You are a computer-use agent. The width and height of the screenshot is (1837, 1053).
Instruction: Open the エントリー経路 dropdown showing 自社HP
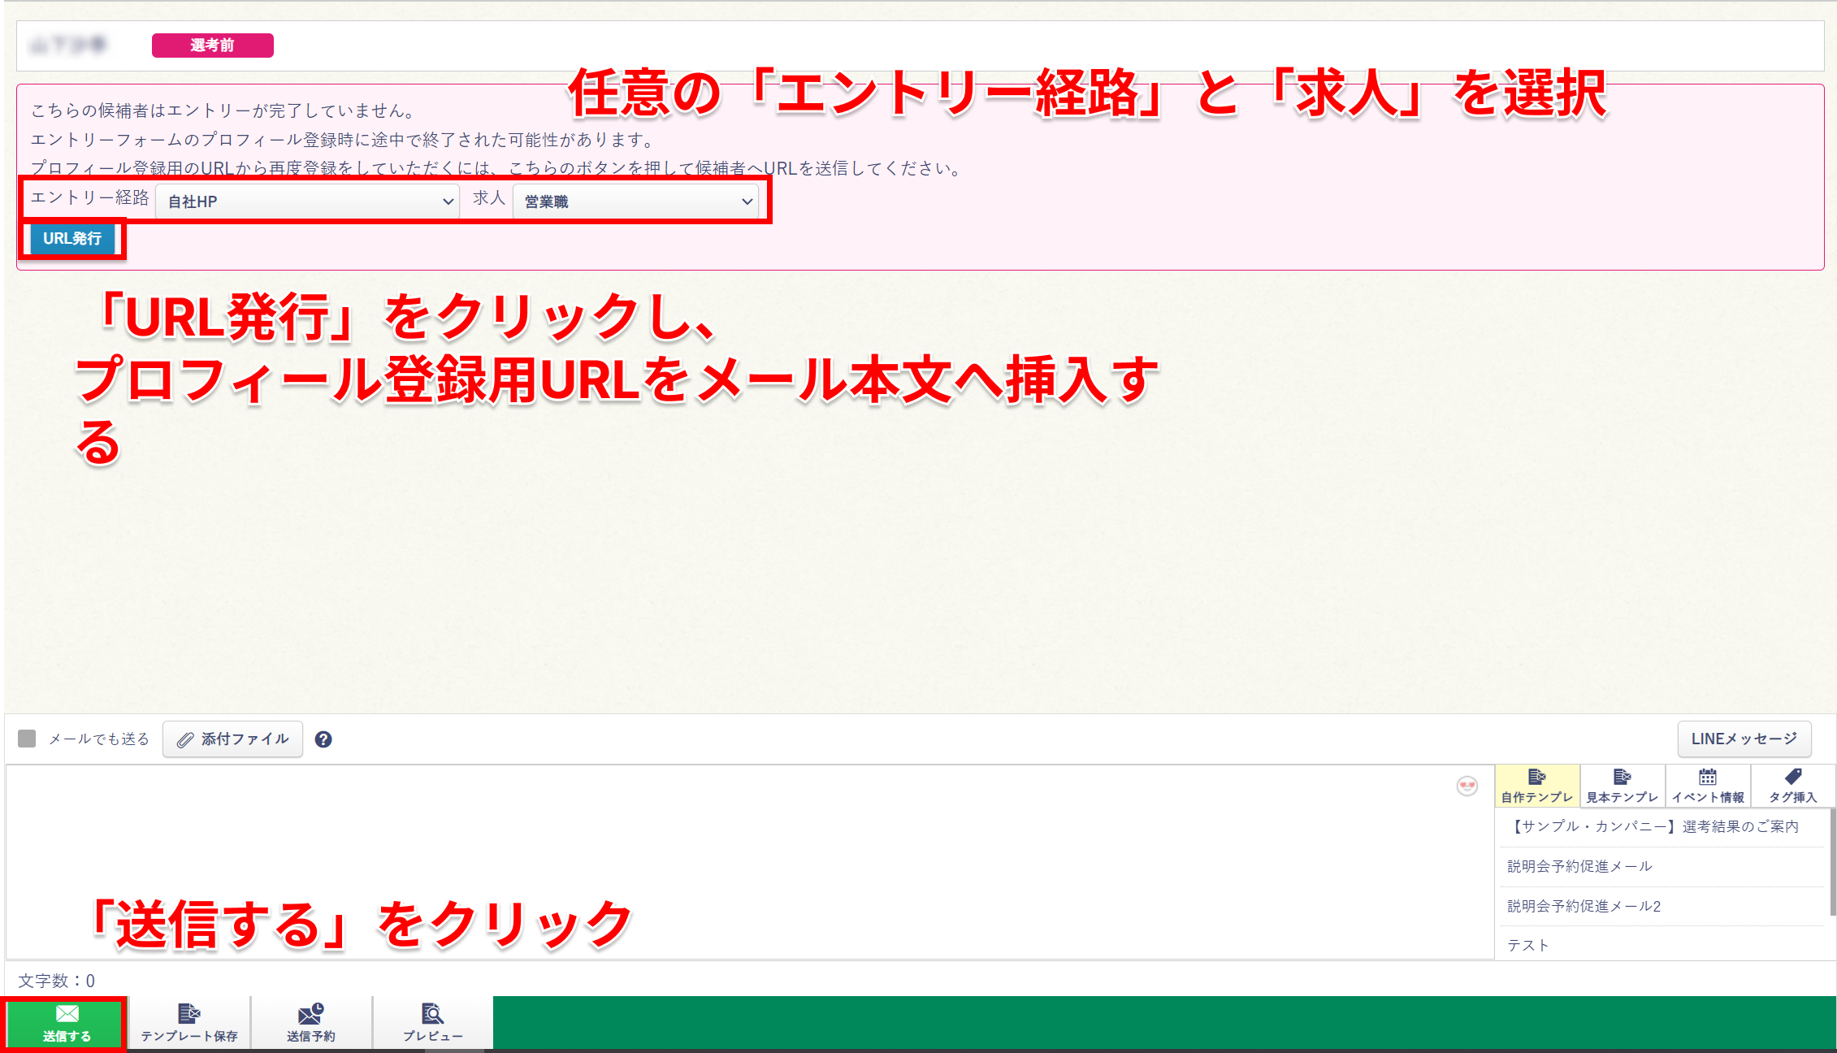[x=307, y=201]
